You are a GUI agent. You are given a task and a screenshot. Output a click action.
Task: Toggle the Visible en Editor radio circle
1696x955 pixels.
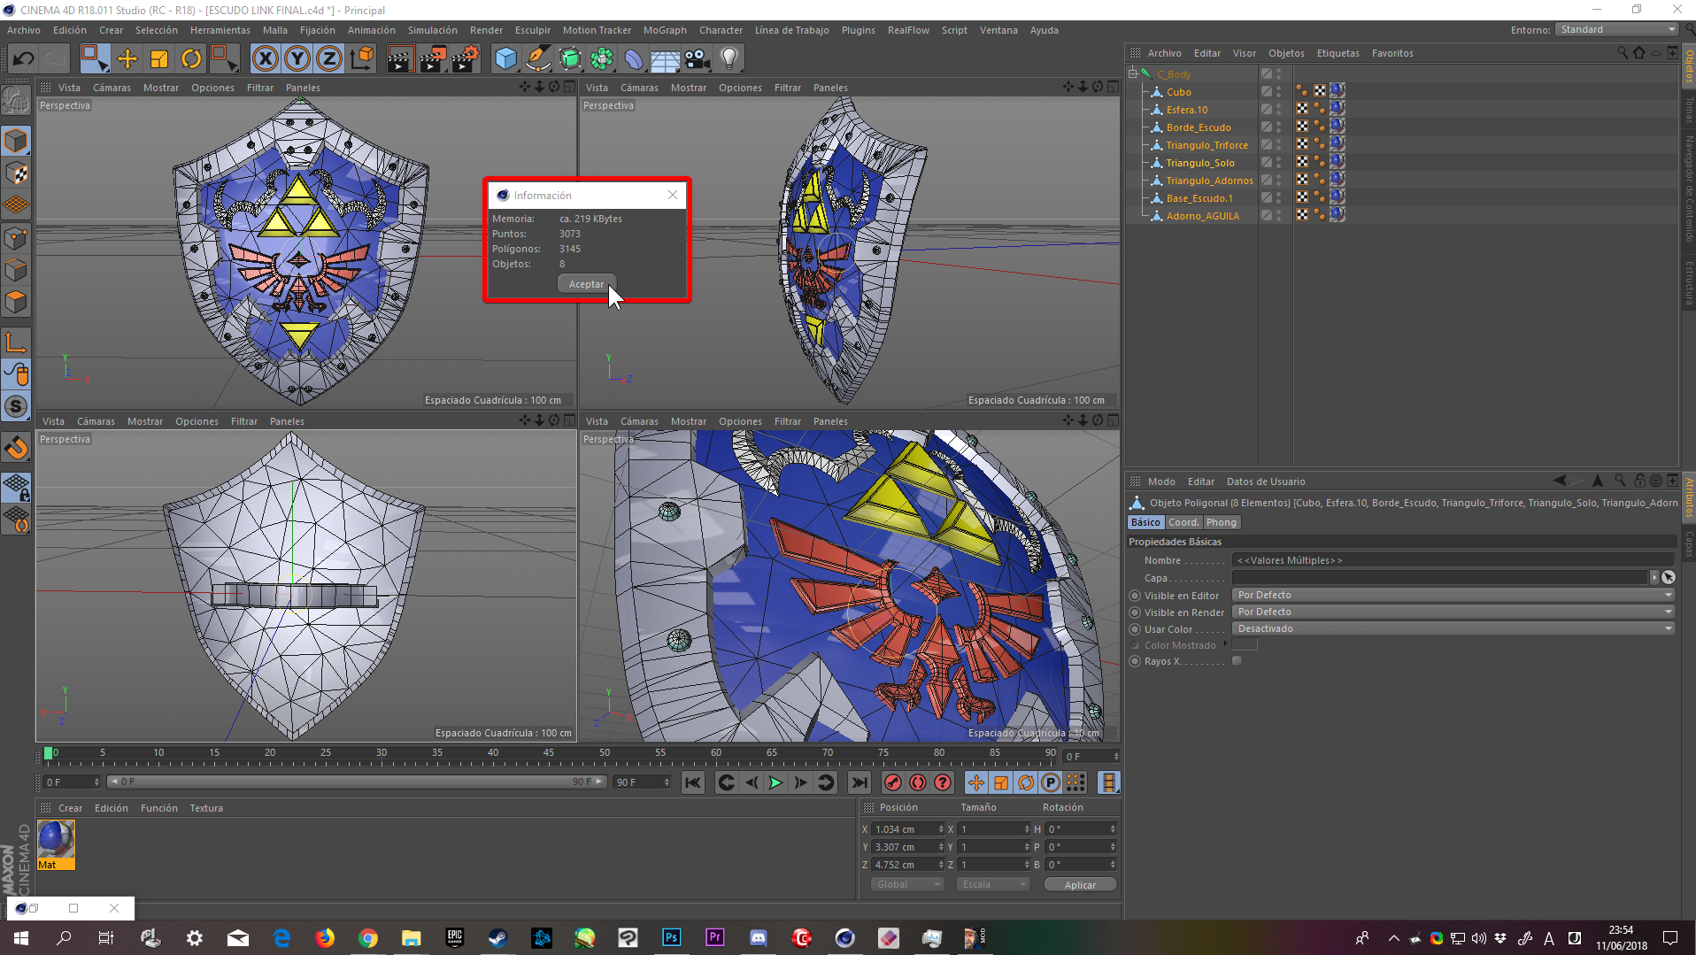(1135, 596)
